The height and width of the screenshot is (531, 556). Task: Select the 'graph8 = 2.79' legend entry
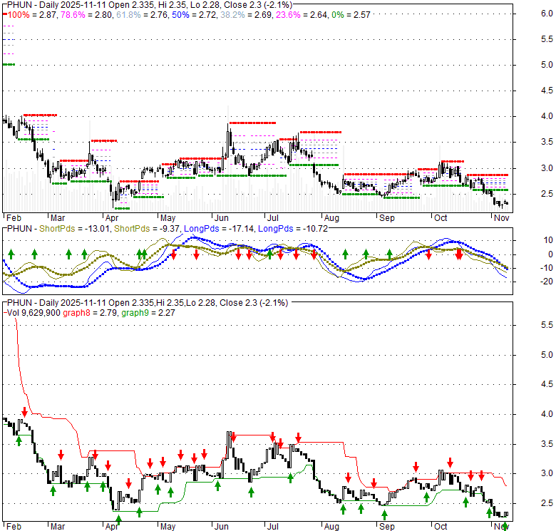click(x=90, y=313)
